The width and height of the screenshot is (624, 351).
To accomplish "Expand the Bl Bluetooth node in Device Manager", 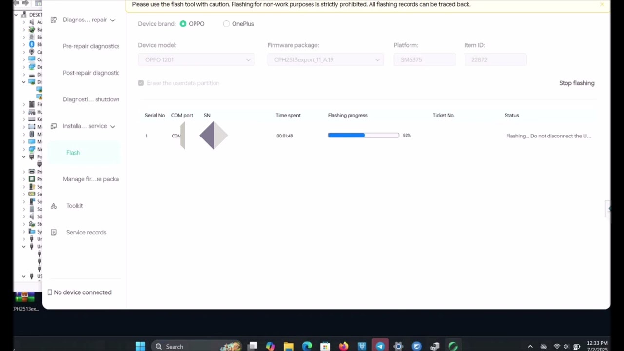I will 24,44.
